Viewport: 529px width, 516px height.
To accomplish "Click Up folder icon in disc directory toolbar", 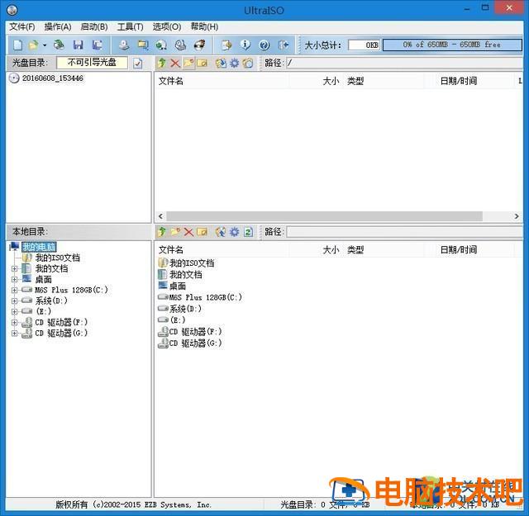I will (162, 63).
